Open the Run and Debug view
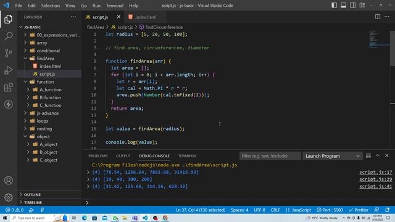Image resolution: width=395 pixels, height=222 pixels. click(8, 70)
